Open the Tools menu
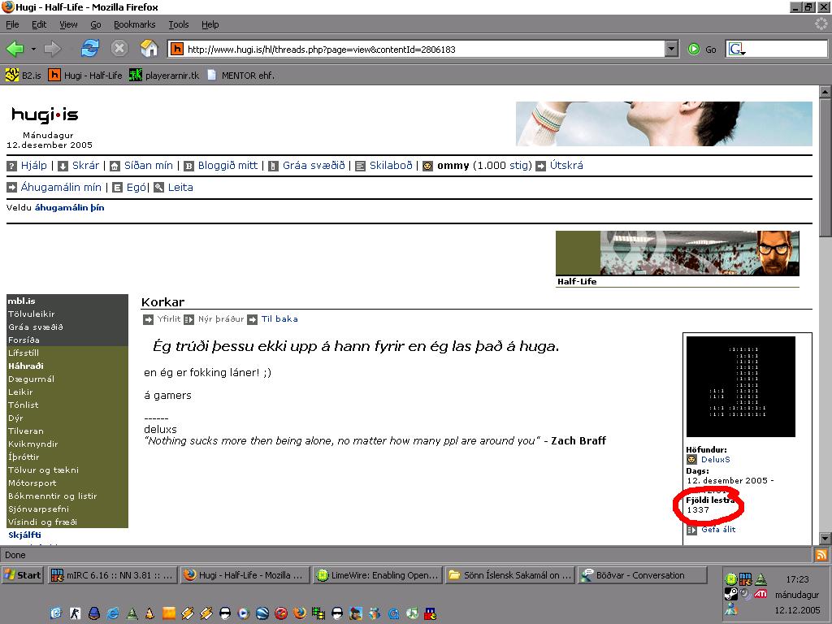832x624 pixels. 179,24
